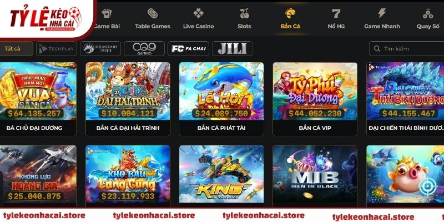Viewport: 444px width, 222px height.
Task: Filter games by Techplay provider
Action: pyautogui.click(x=57, y=49)
